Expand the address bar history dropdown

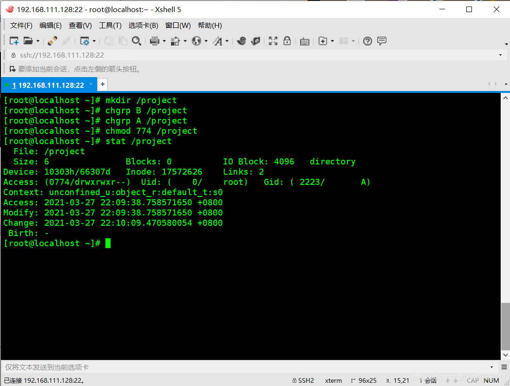[500, 55]
